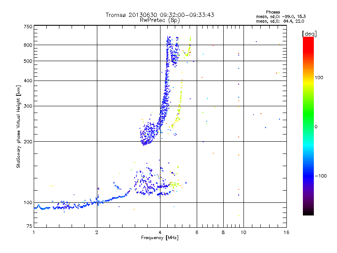The width and height of the screenshot is (337, 253).
Task: Click the dense blue F-layer cluster near 200 km
Action: tap(148, 133)
